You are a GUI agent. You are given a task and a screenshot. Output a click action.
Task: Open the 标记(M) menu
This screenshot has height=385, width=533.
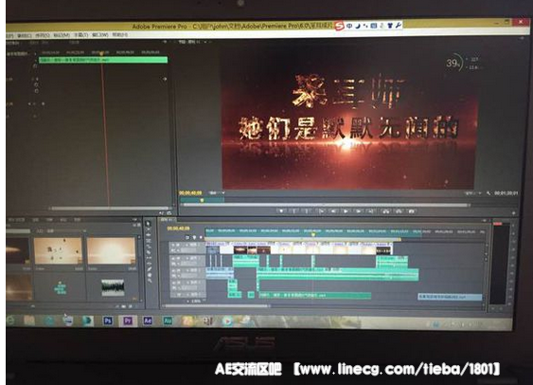[62, 35]
